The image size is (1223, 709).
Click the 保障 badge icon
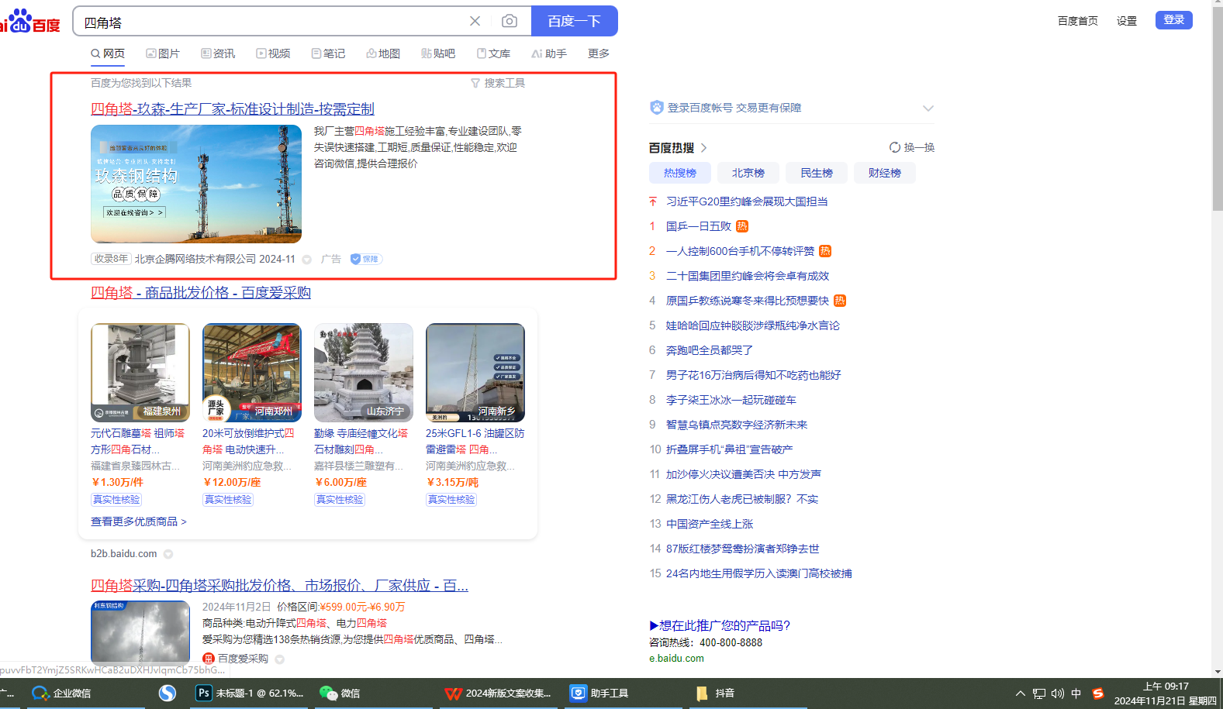366,259
